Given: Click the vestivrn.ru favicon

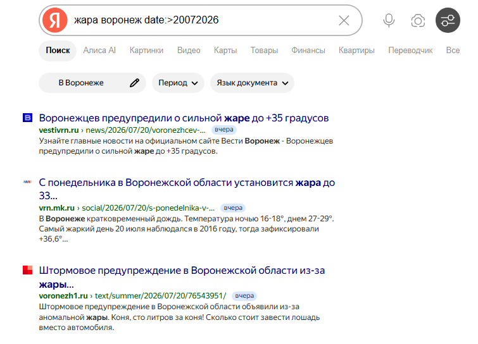Looking at the screenshot, I should (27, 118).
